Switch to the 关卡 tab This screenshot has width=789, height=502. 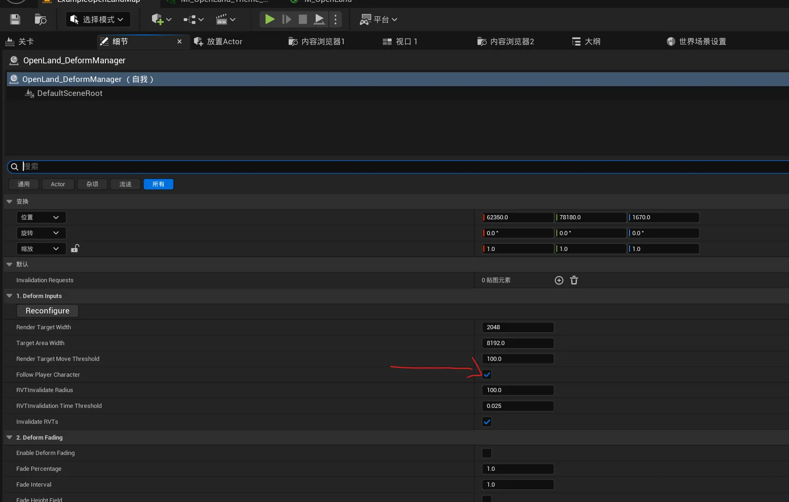click(20, 41)
